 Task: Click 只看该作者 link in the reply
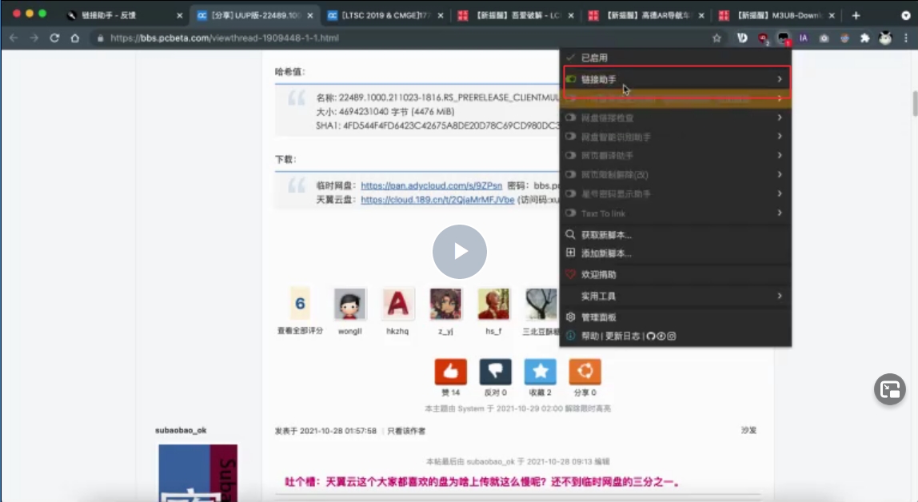tap(406, 431)
